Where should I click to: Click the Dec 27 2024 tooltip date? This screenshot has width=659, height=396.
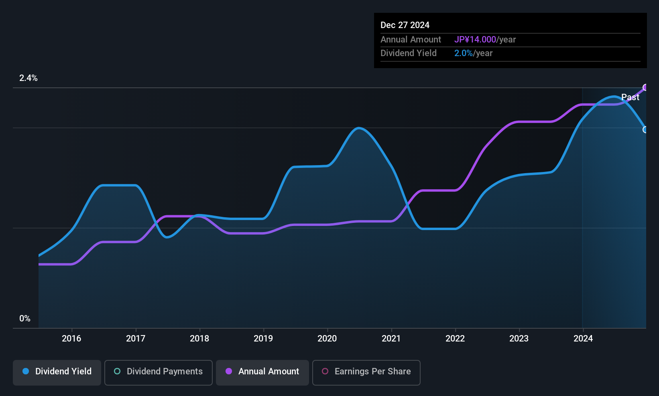(405, 25)
